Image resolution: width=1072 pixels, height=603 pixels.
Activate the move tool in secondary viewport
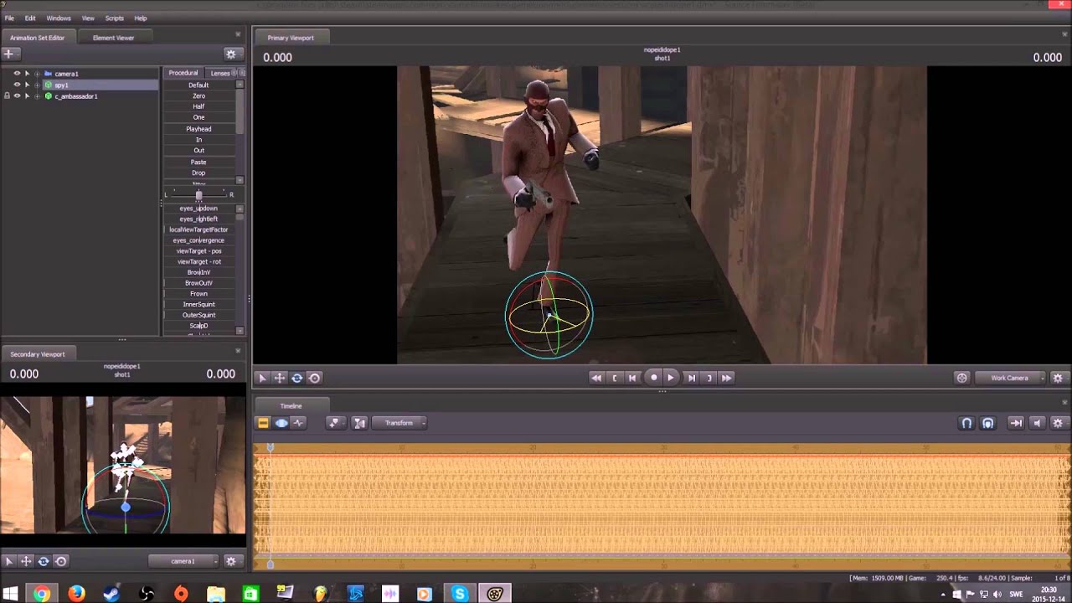click(x=26, y=561)
